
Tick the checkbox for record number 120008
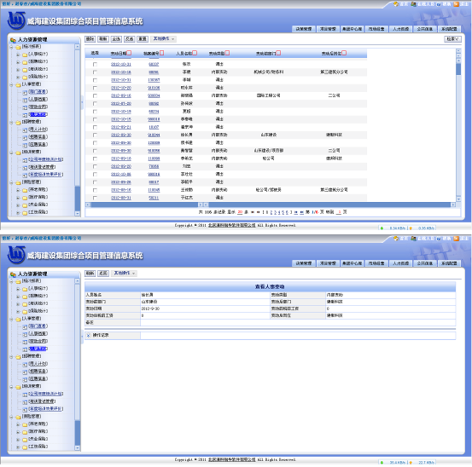click(95, 143)
